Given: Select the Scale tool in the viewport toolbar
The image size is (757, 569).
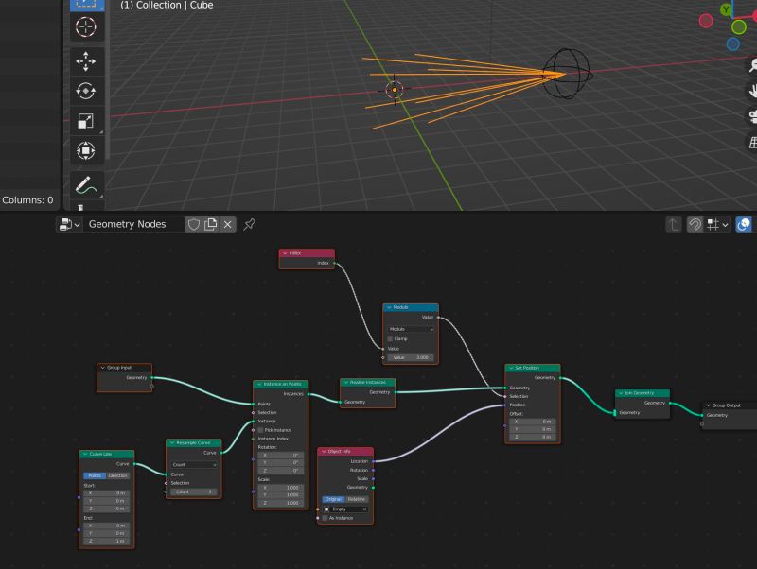Looking at the screenshot, I should (85, 119).
